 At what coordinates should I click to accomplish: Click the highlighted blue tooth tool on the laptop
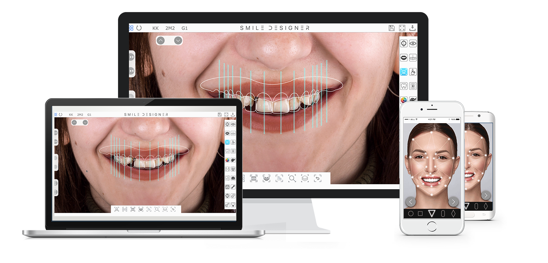click(x=227, y=142)
